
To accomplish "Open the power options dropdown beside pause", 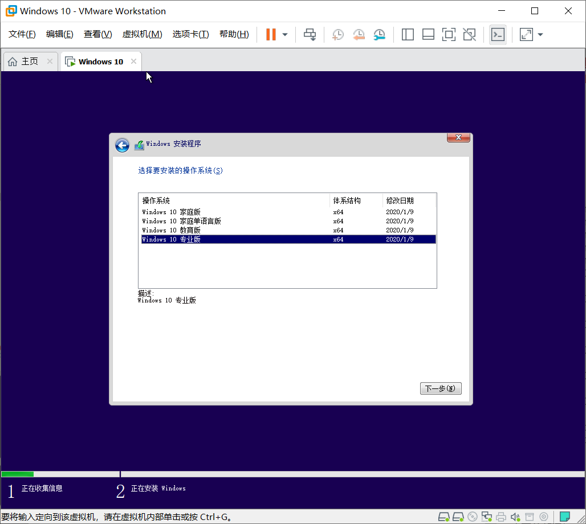I will pyautogui.click(x=285, y=35).
